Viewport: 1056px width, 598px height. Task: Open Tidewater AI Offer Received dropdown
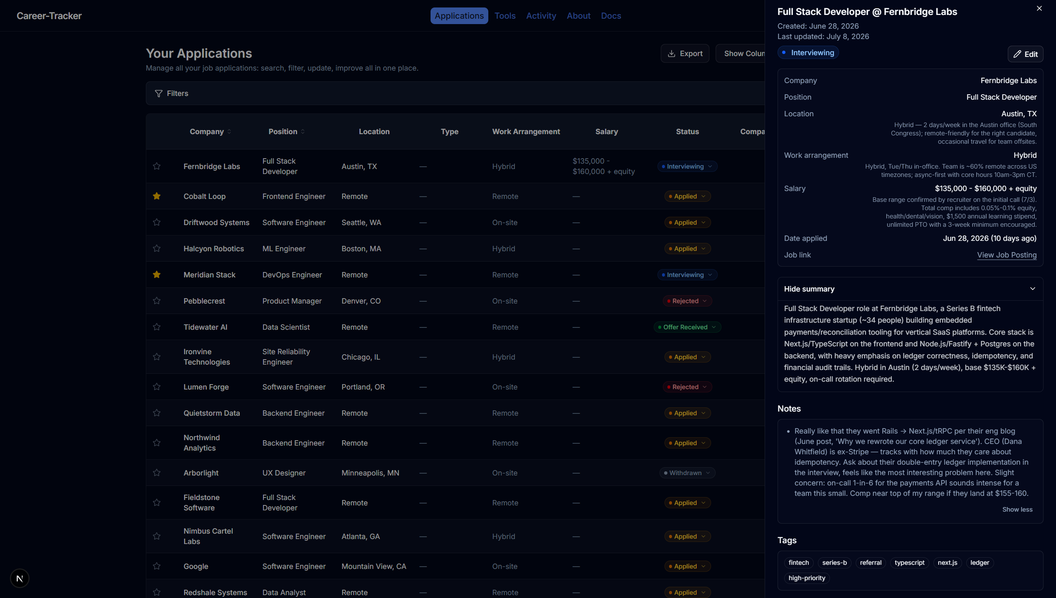click(687, 327)
